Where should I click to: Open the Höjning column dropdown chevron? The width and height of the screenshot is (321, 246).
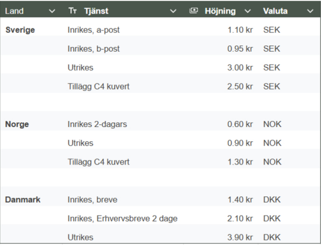pos(248,11)
